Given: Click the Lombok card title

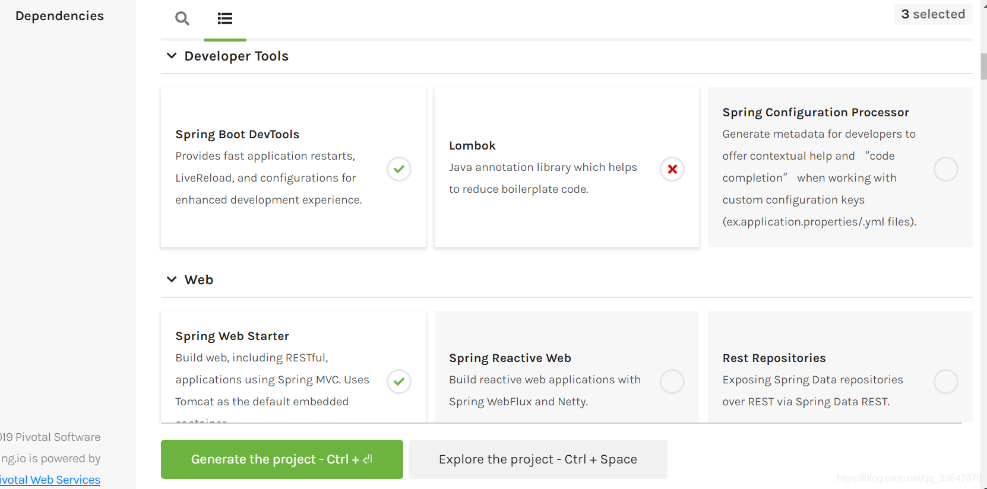Looking at the screenshot, I should [472, 145].
